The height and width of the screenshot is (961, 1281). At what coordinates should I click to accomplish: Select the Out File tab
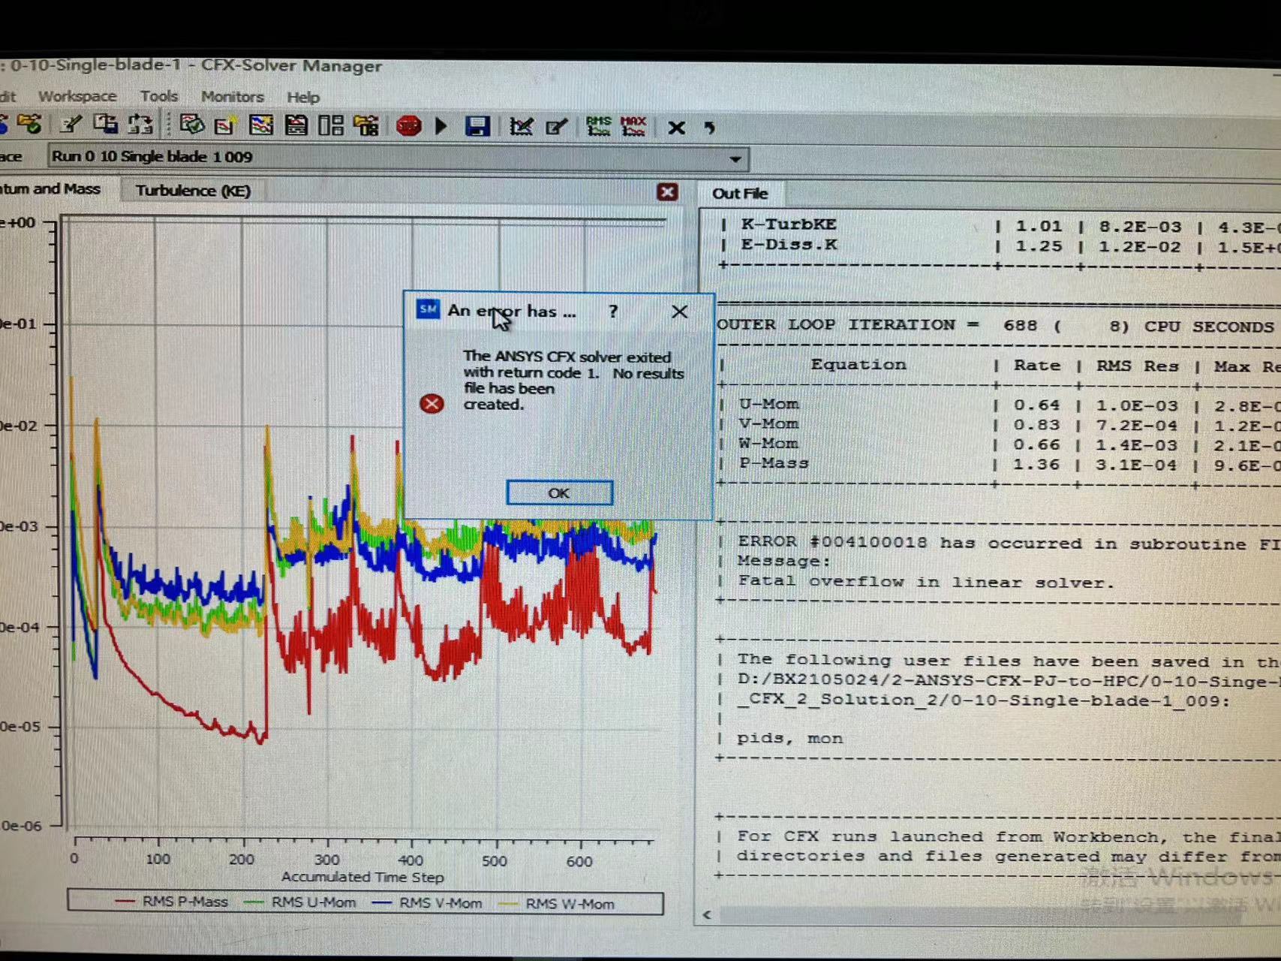point(739,194)
